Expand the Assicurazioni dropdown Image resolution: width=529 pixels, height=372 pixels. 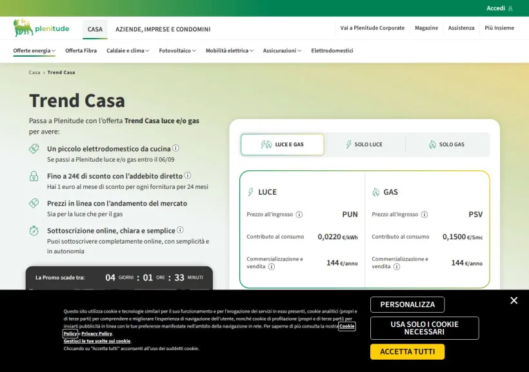pos(282,50)
